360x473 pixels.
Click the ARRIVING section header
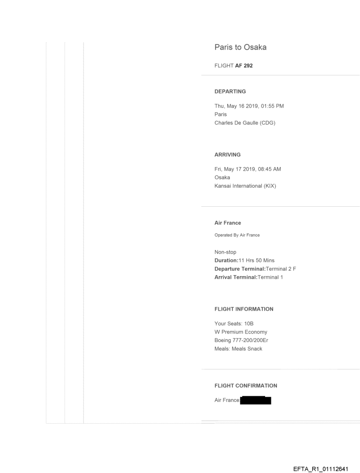coord(227,155)
